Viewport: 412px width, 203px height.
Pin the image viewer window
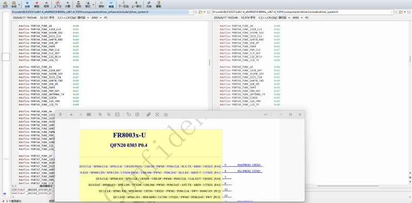60,114
